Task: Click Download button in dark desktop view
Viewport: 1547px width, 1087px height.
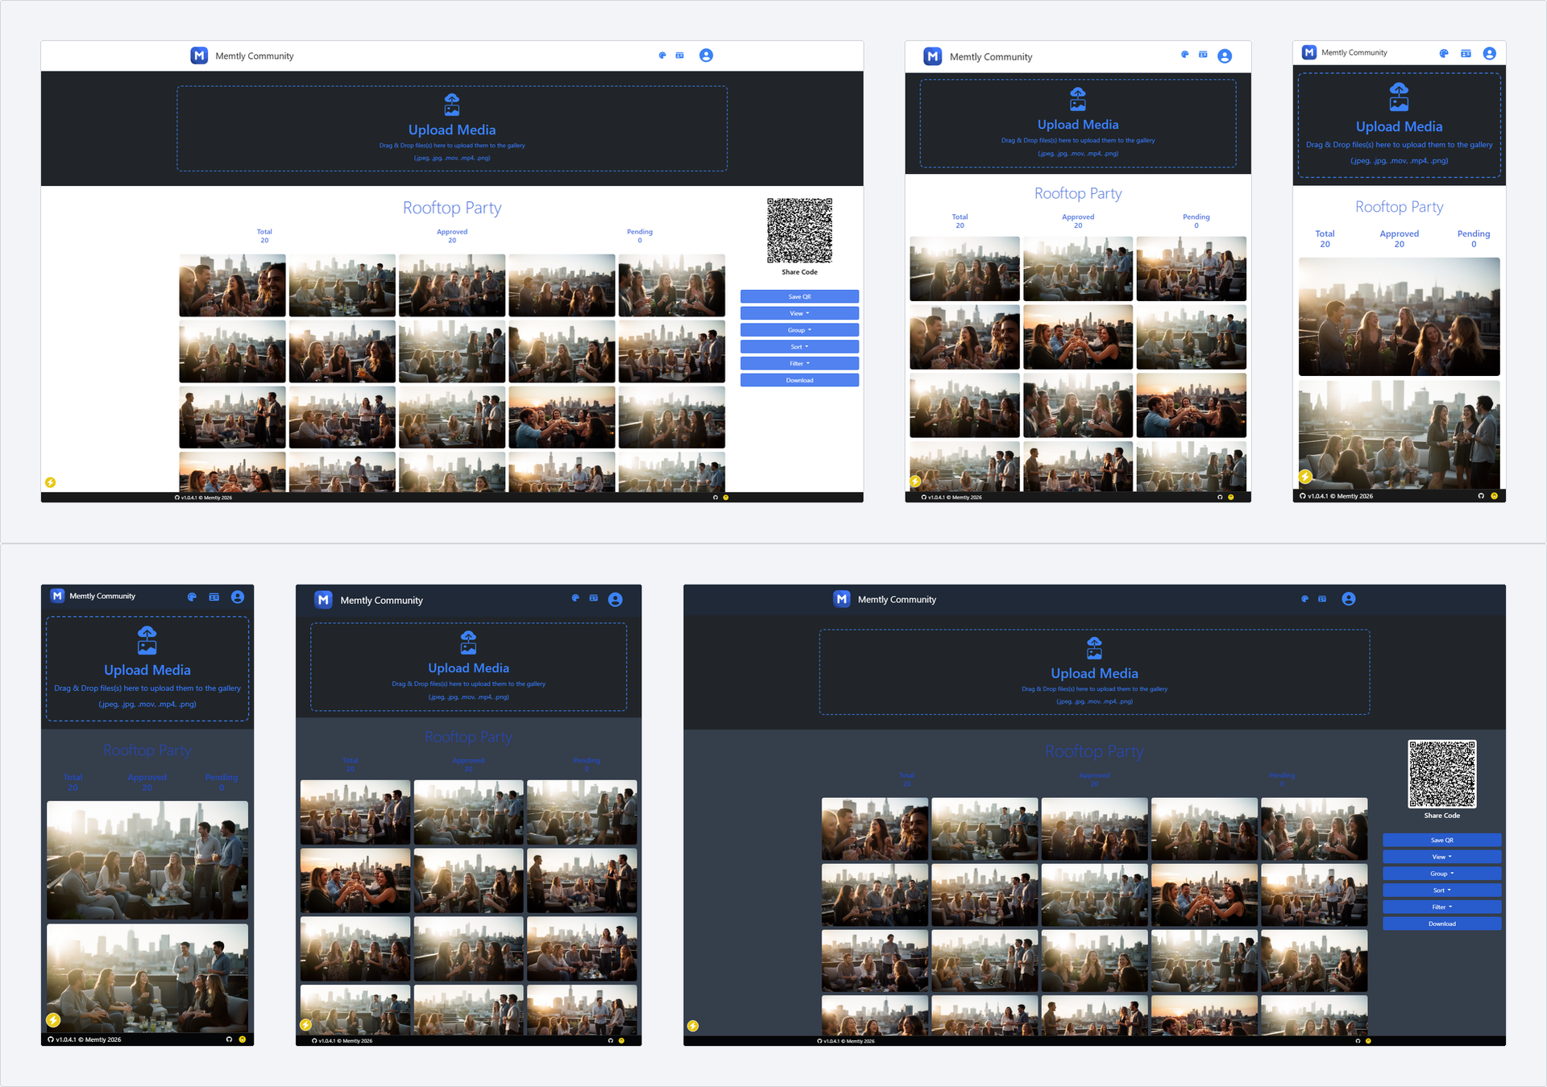Action: [x=1442, y=924]
